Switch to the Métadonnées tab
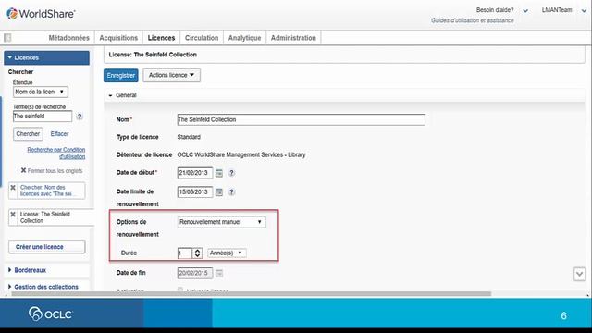 [x=68, y=38]
